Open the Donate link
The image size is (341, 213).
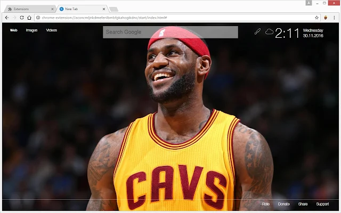pos(284,204)
